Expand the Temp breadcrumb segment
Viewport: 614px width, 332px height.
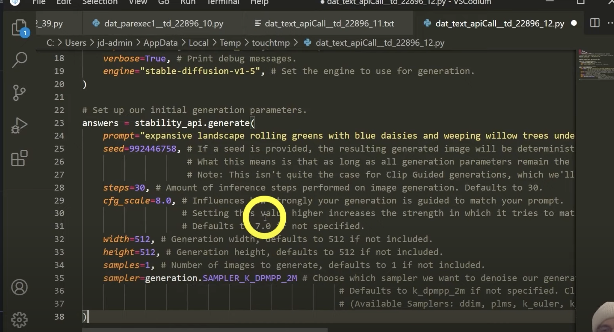230,43
